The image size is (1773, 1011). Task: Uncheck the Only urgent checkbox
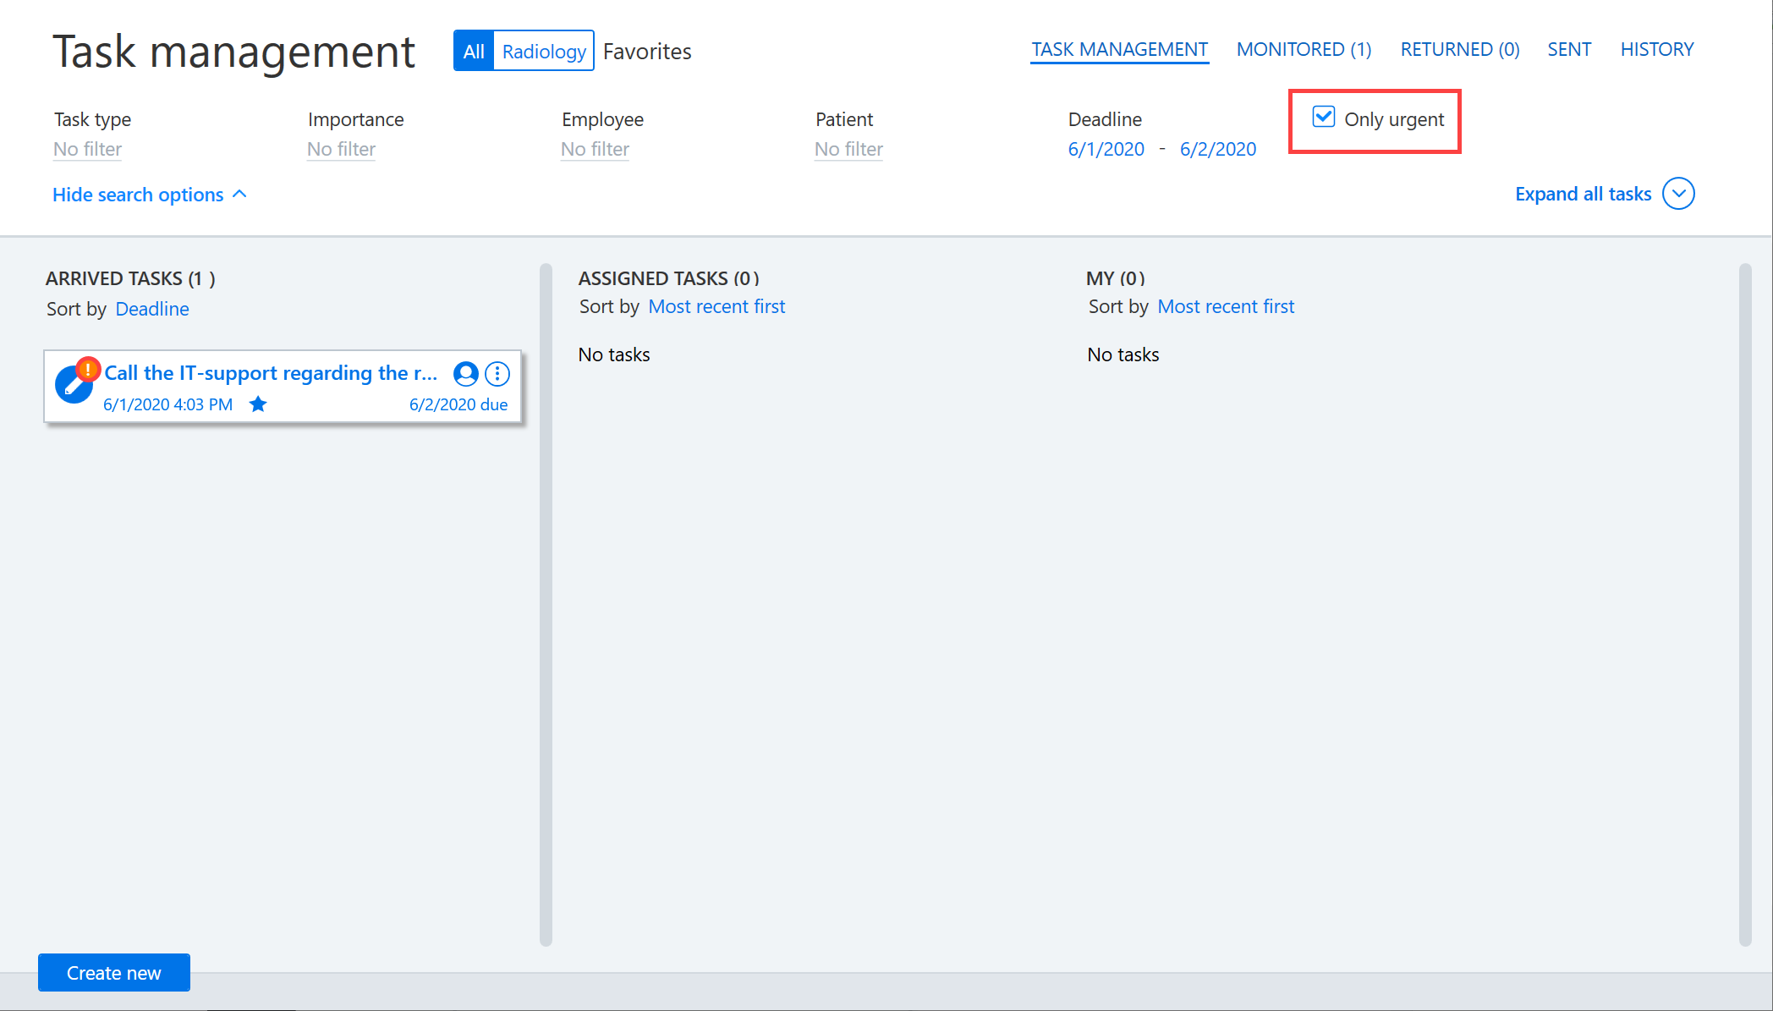point(1324,118)
